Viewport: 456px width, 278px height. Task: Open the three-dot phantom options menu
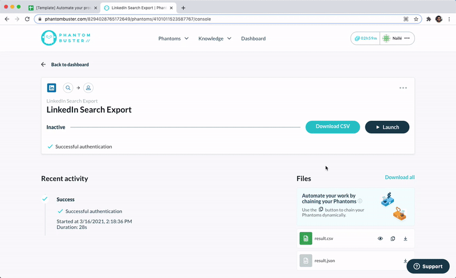403,88
